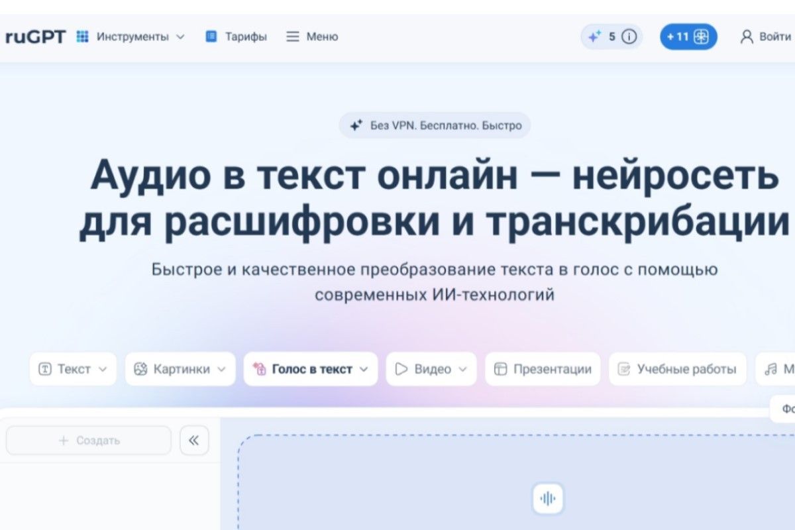Viewport: 795px width, 530px height.
Task: Click the grid icon beside Инструменты
Action: coord(82,36)
